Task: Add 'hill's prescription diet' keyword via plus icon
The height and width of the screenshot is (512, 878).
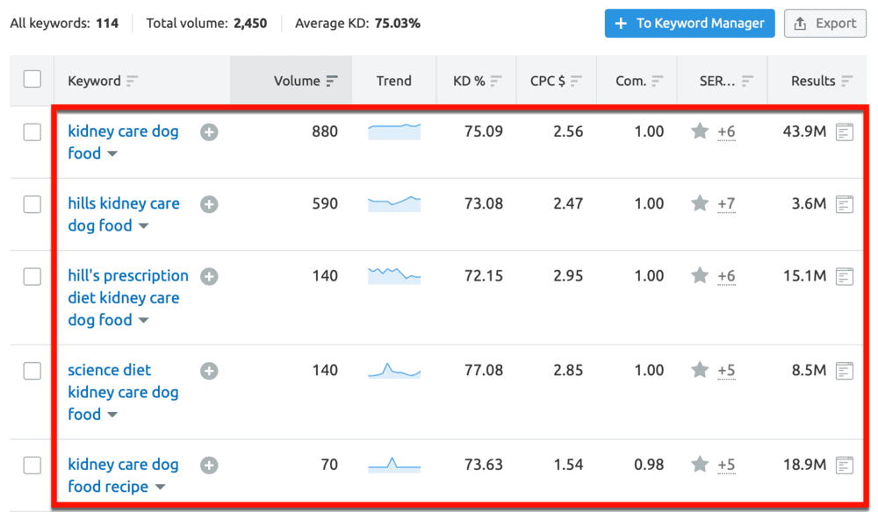Action: (209, 276)
